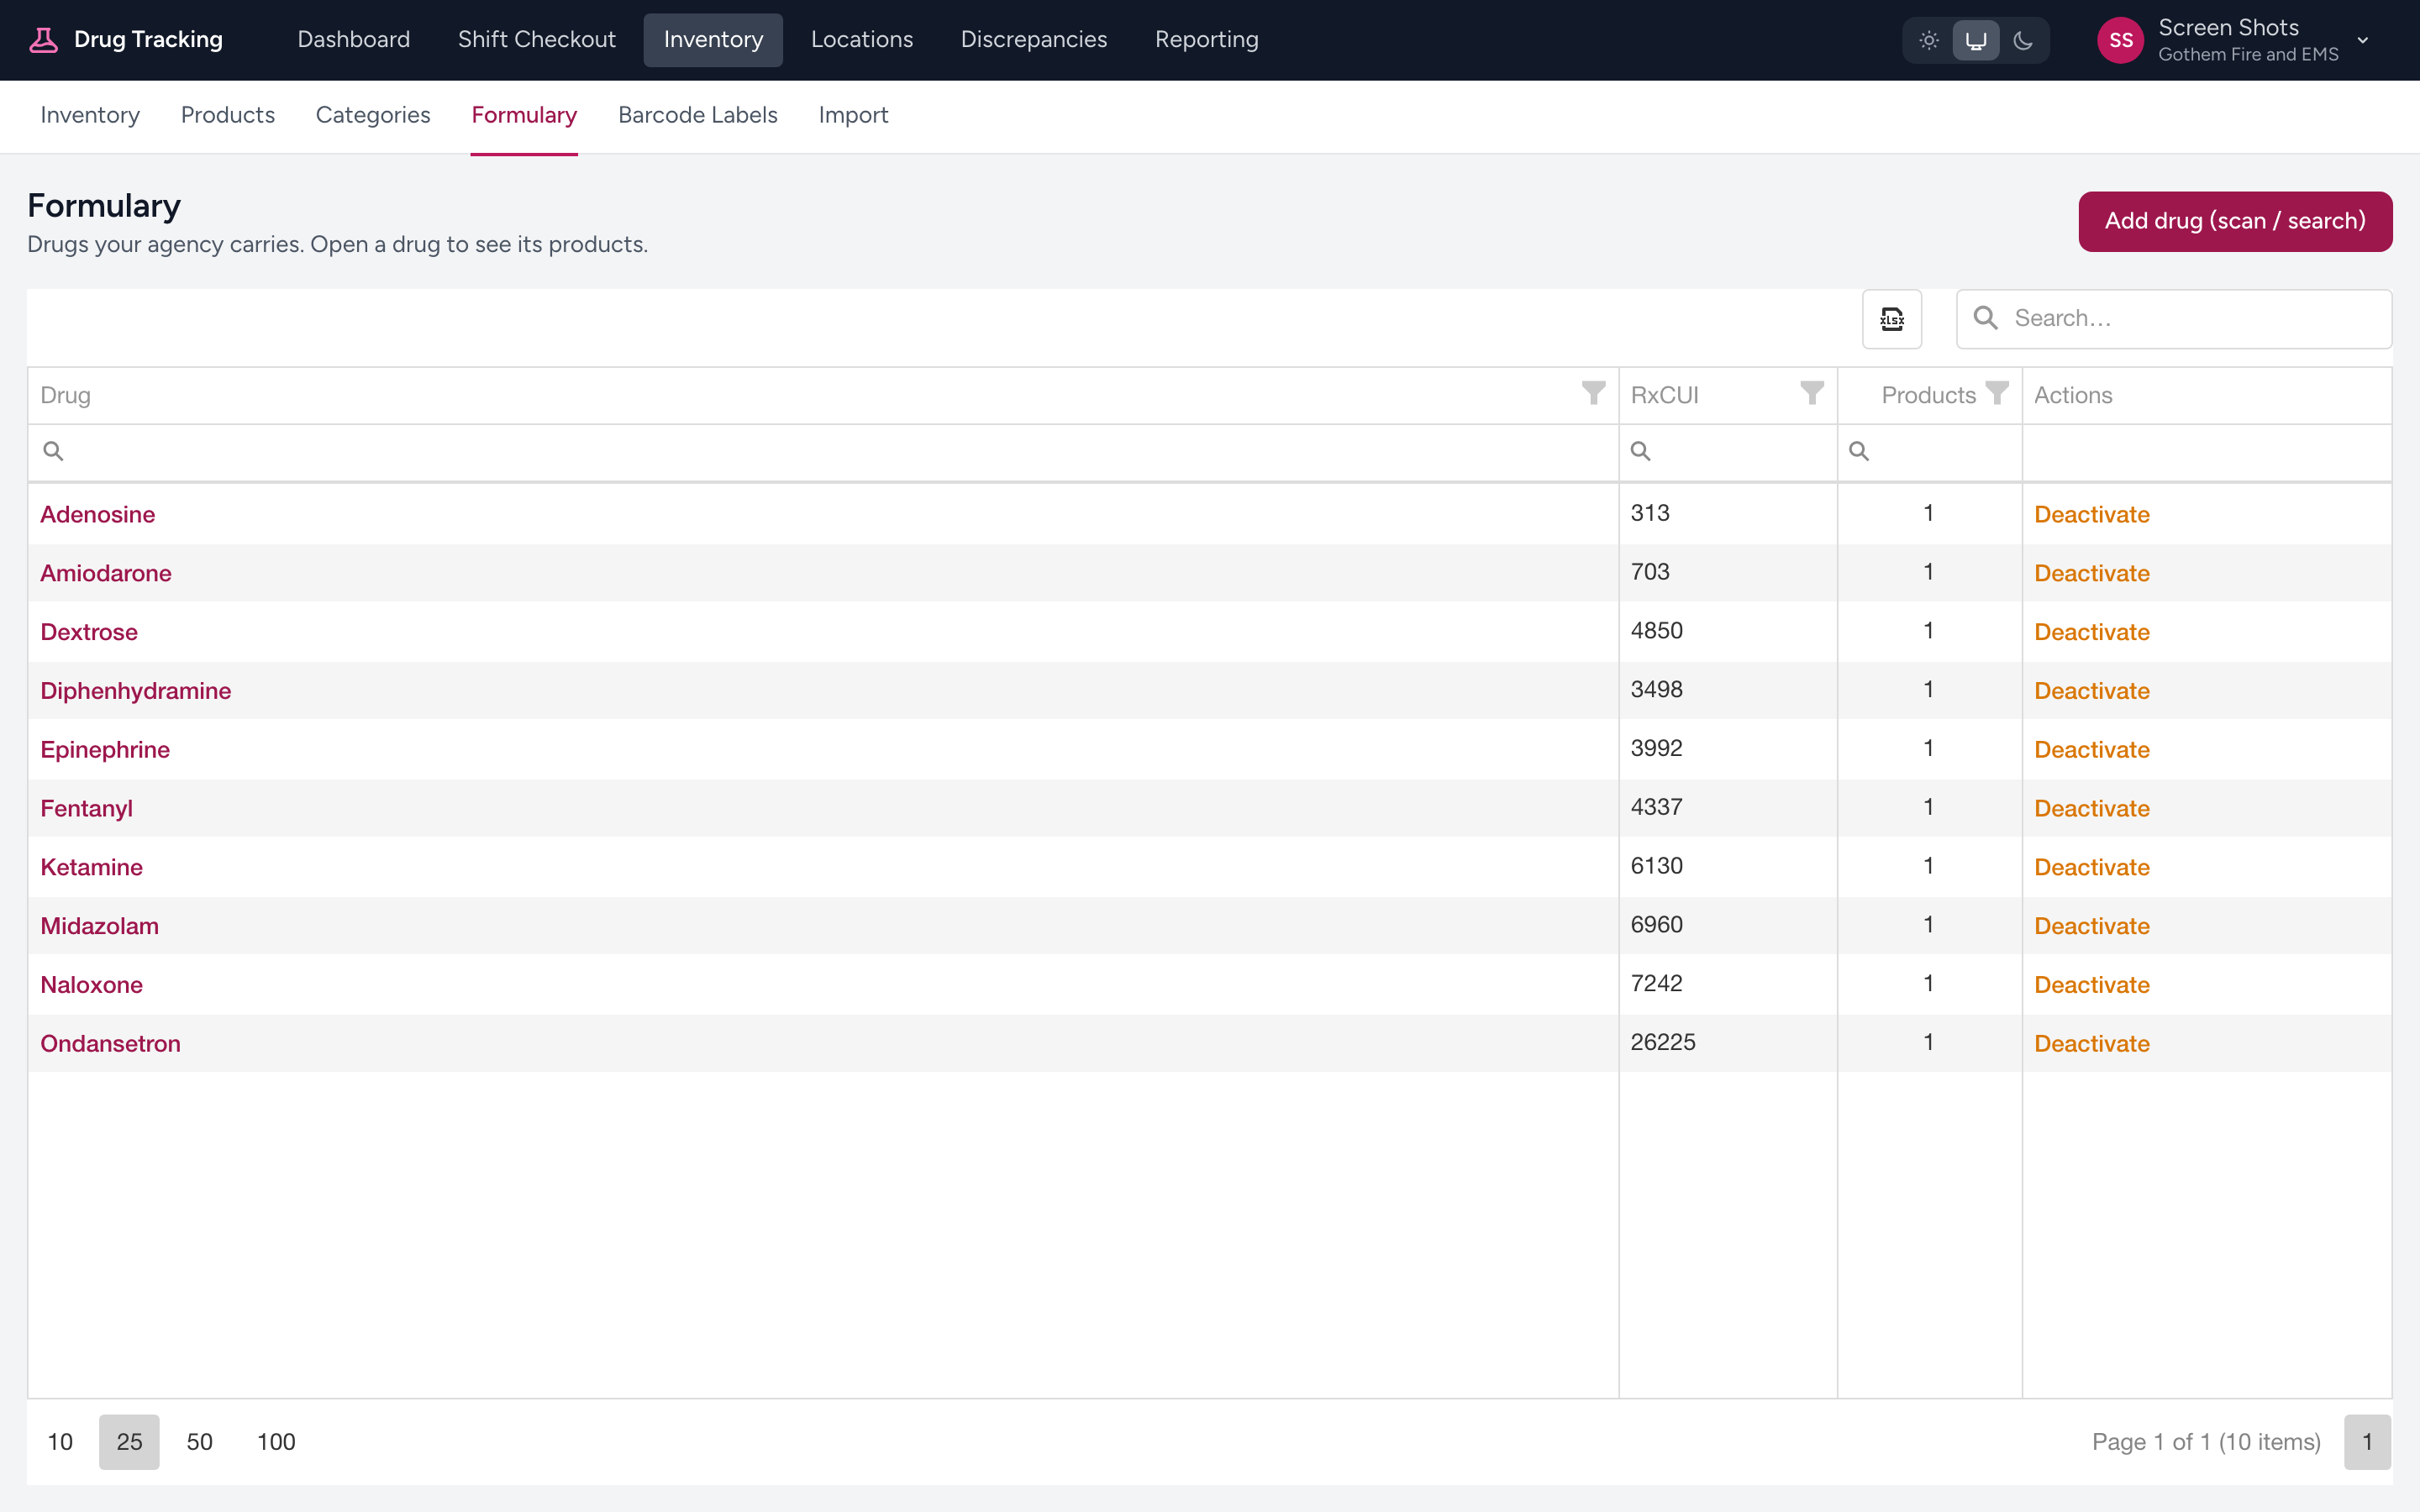Select system theme monitor icon

click(x=1976, y=40)
